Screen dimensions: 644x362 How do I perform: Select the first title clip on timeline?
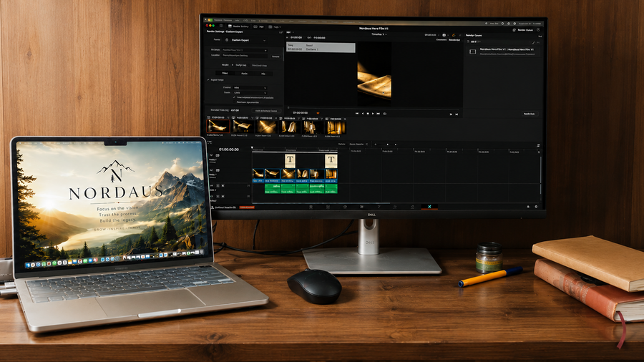pyautogui.click(x=291, y=161)
